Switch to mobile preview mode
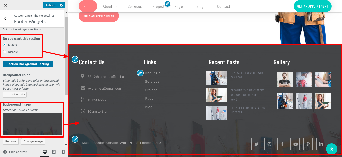This screenshot has height=157, width=342. click(x=63, y=152)
